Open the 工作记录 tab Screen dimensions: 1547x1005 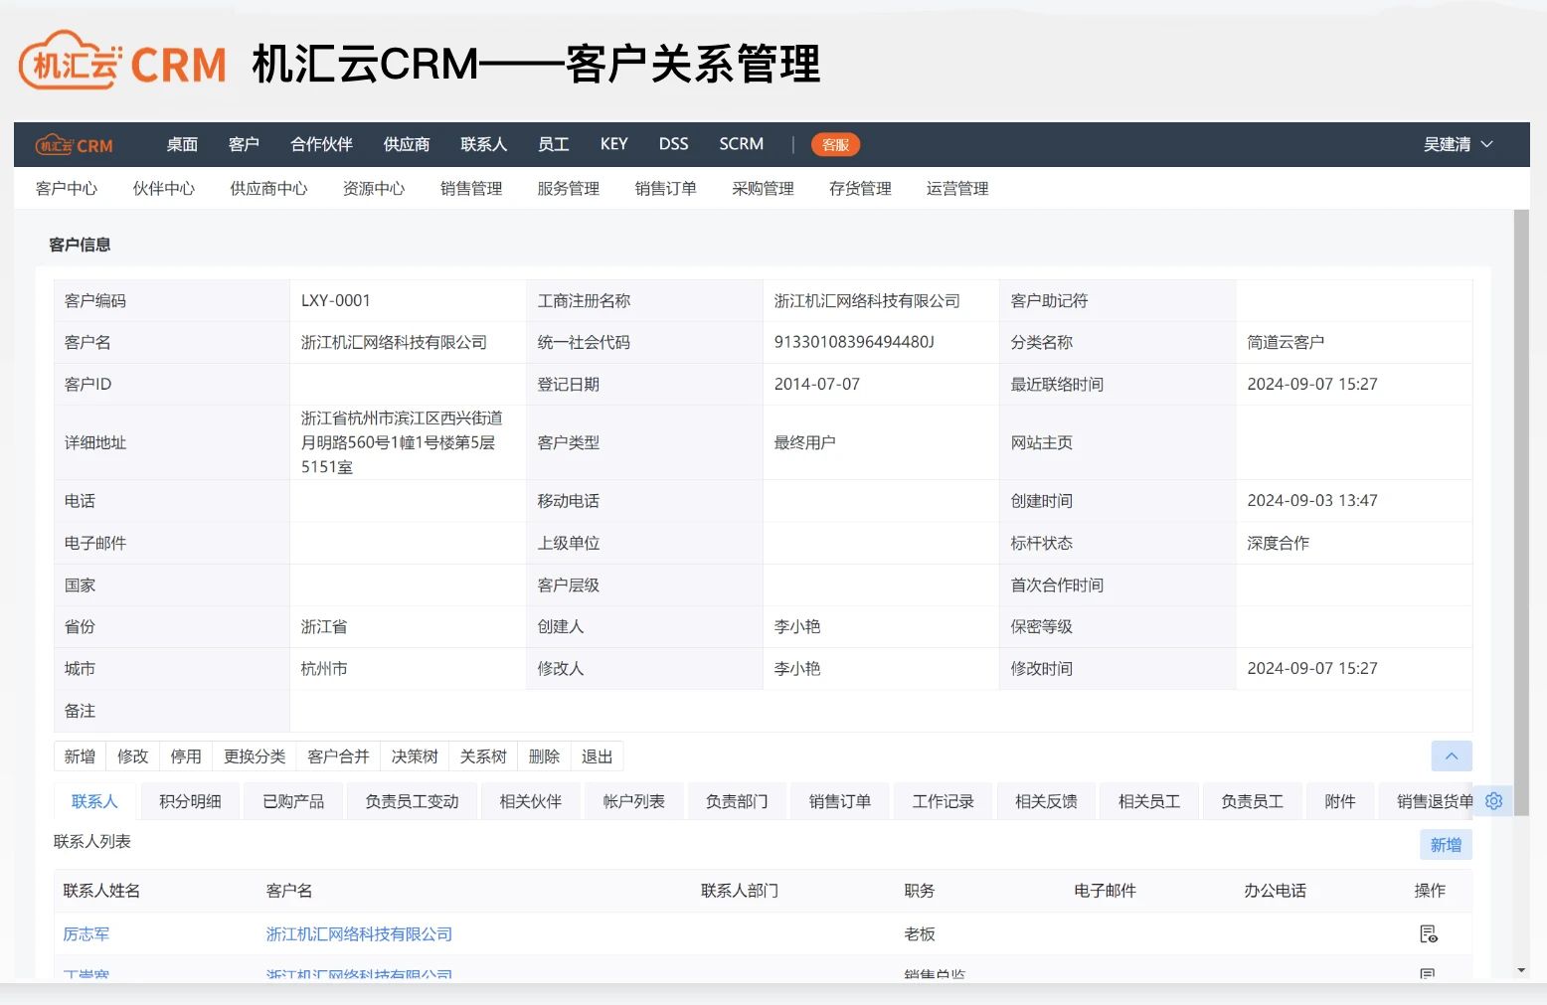tap(943, 801)
